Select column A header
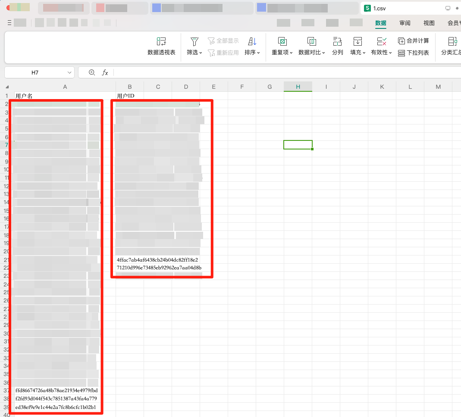The image size is (461, 417). pyautogui.click(x=65, y=87)
